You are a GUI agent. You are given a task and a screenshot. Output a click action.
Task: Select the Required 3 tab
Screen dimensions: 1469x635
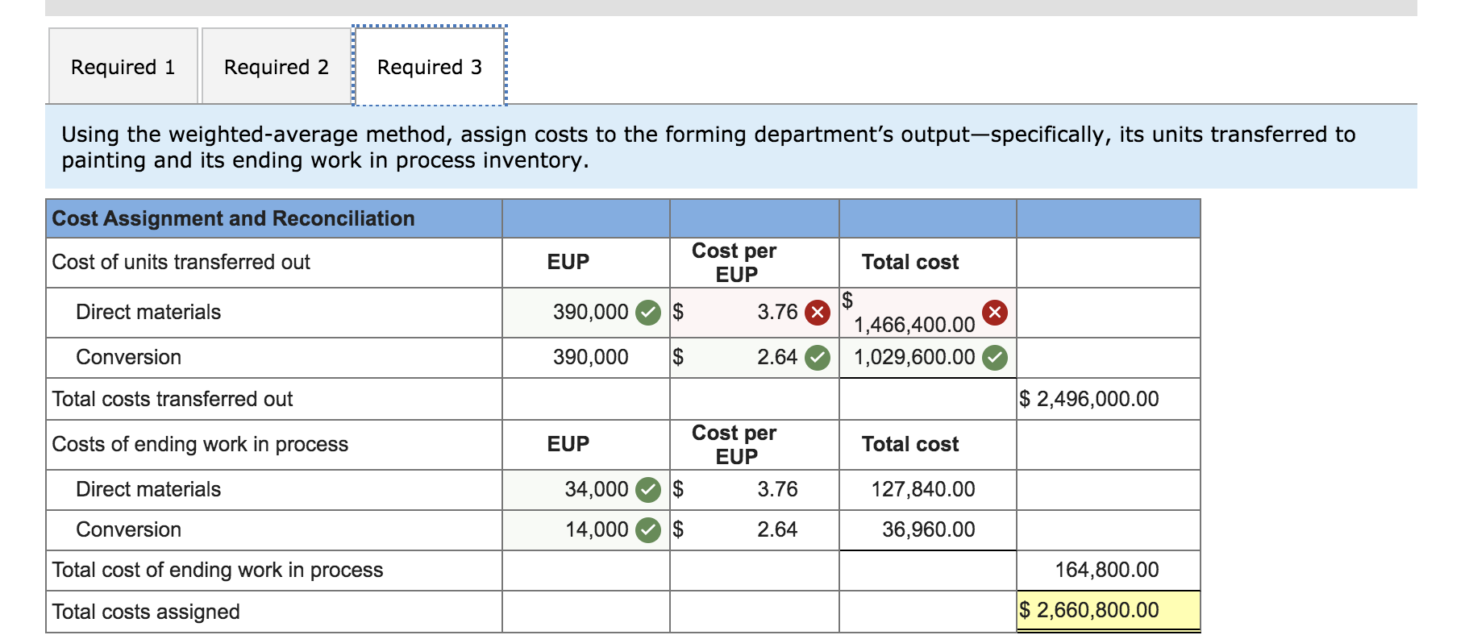click(x=430, y=66)
